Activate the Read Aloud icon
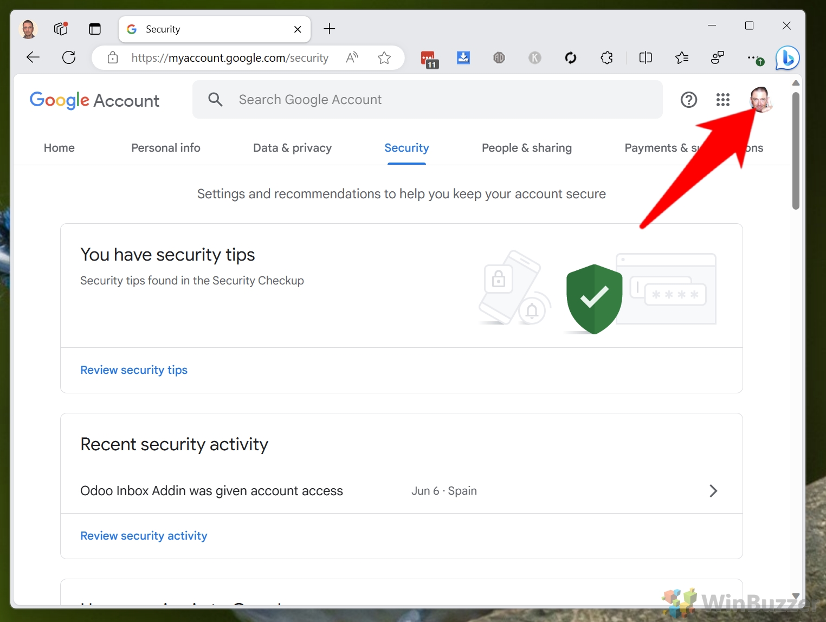 point(352,57)
